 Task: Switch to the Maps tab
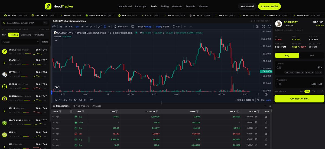pos(97,106)
